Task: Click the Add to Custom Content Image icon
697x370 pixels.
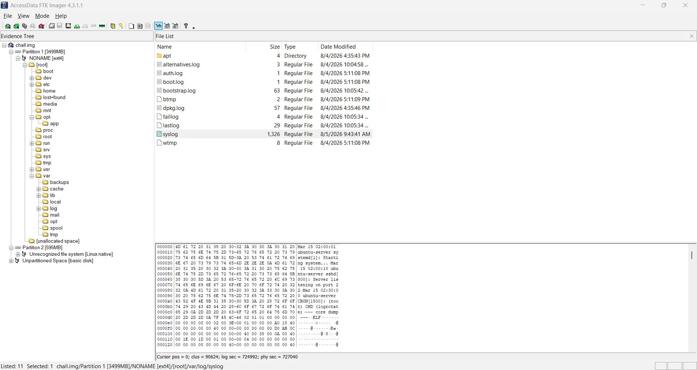Action: pos(77,26)
